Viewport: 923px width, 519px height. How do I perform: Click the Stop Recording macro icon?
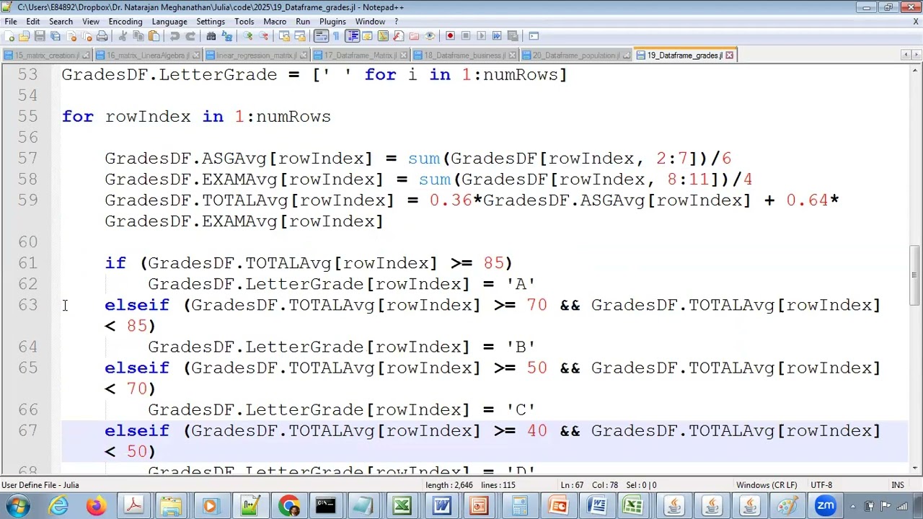coord(466,36)
